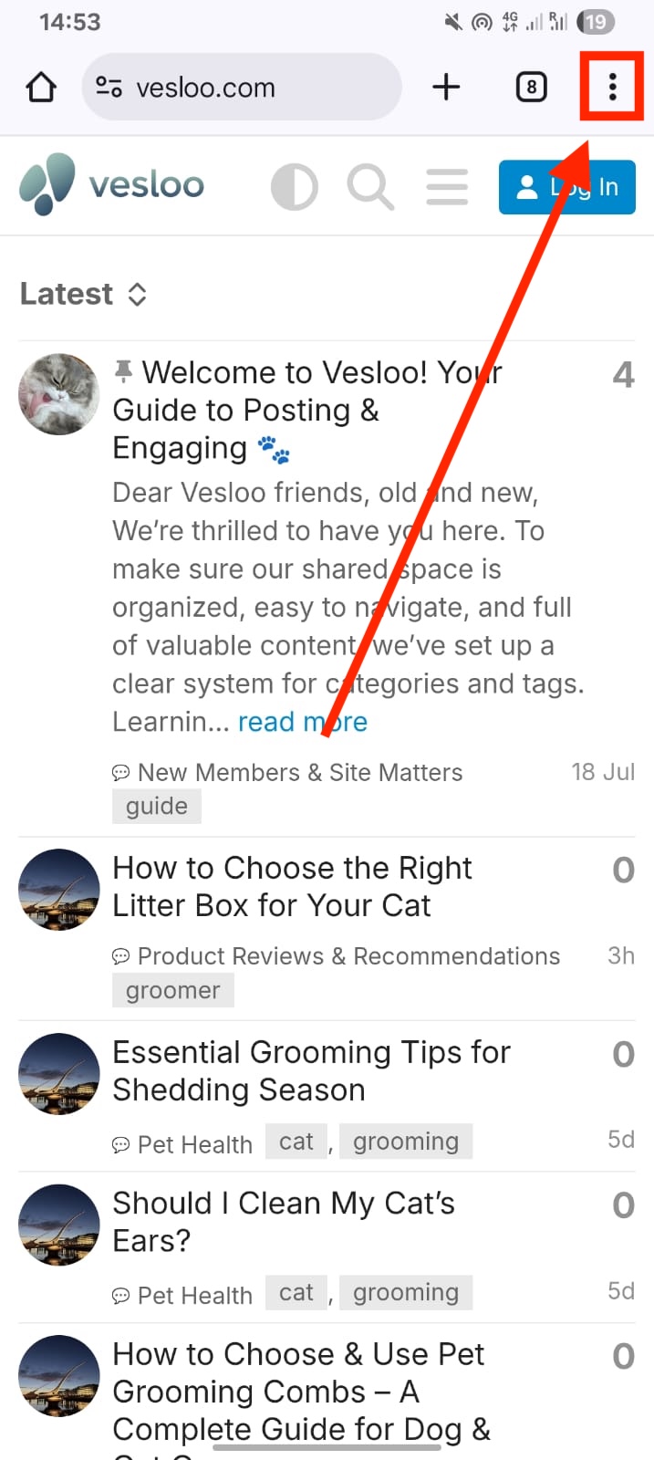This screenshot has width=654, height=1460.
Task: Expand the Latest sort dropdown
Action: pyautogui.click(x=84, y=294)
